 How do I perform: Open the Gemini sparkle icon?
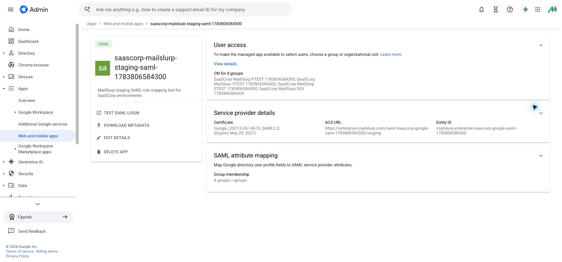(525, 9)
